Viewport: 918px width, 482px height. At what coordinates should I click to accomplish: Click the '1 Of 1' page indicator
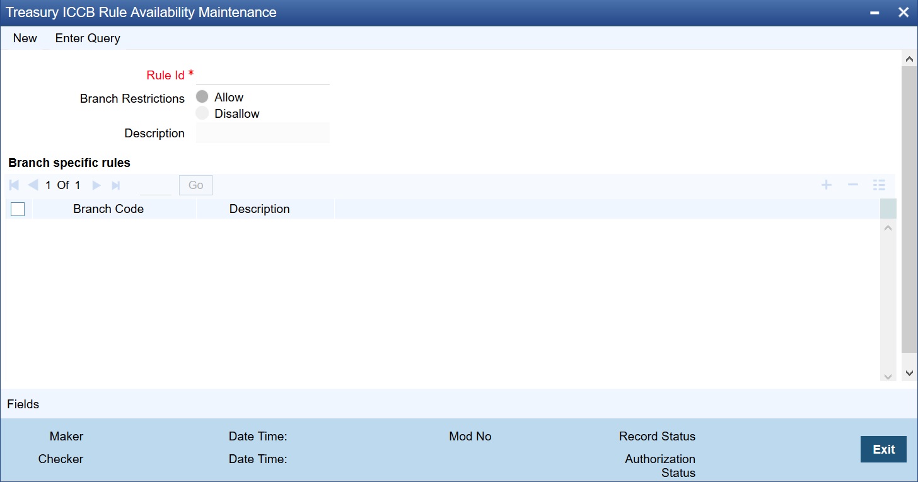click(63, 185)
